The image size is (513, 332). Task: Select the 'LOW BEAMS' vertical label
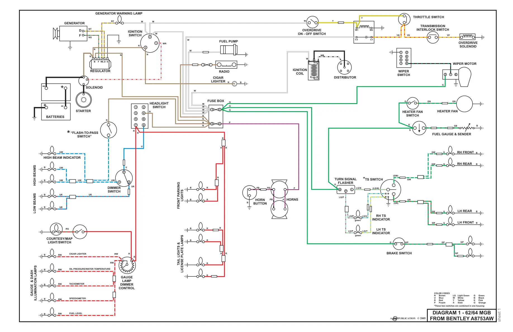pos(35,203)
